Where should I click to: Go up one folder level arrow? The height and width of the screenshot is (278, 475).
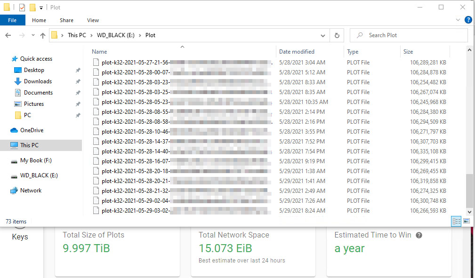coord(43,35)
